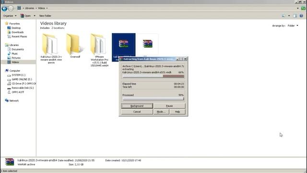Expand the arrow after Videos in address bar

pos(47,8)
